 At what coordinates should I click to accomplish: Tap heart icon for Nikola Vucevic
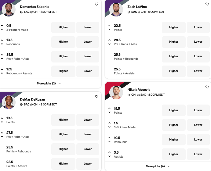pos(207,87)
